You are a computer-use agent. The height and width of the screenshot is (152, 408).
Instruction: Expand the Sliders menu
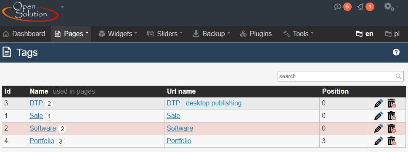coord(165,34)
